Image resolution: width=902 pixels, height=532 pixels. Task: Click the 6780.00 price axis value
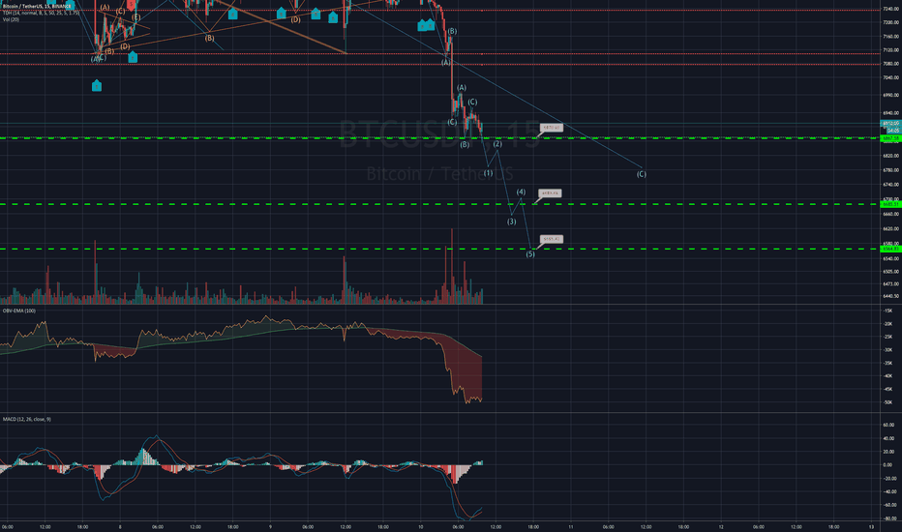coord(890,170)
